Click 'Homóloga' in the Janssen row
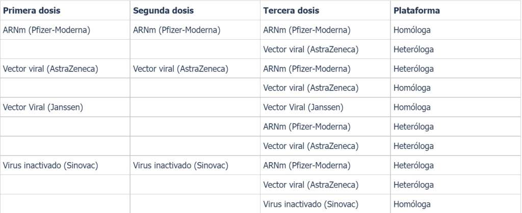The height and width of the screenshot is (213, 522). click(x=412, y=107)
